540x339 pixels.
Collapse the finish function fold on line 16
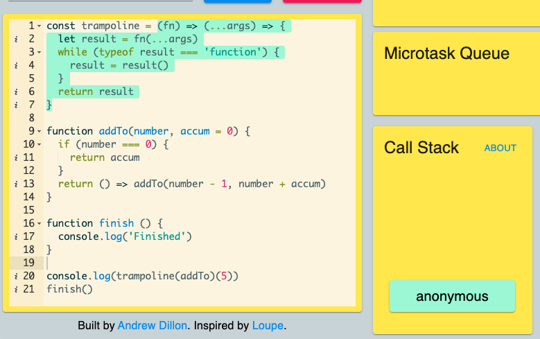click(40, 224)
